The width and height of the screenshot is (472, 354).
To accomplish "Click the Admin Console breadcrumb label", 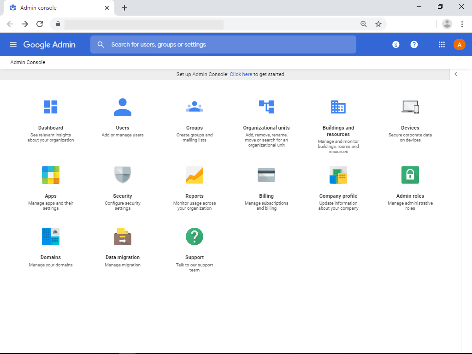I will click(x=28, y=62).
